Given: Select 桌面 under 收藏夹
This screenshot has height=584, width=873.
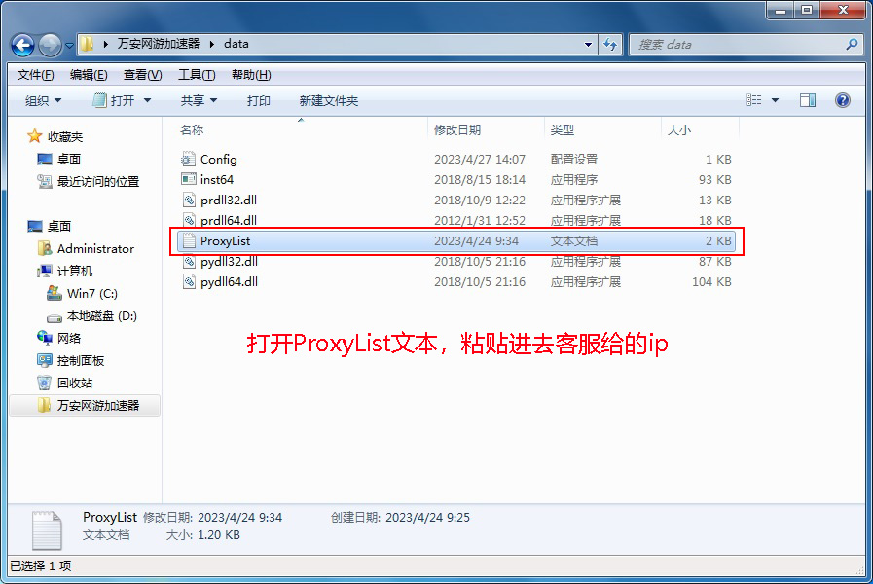Looking at the screenshot, I should click(69, 160).
